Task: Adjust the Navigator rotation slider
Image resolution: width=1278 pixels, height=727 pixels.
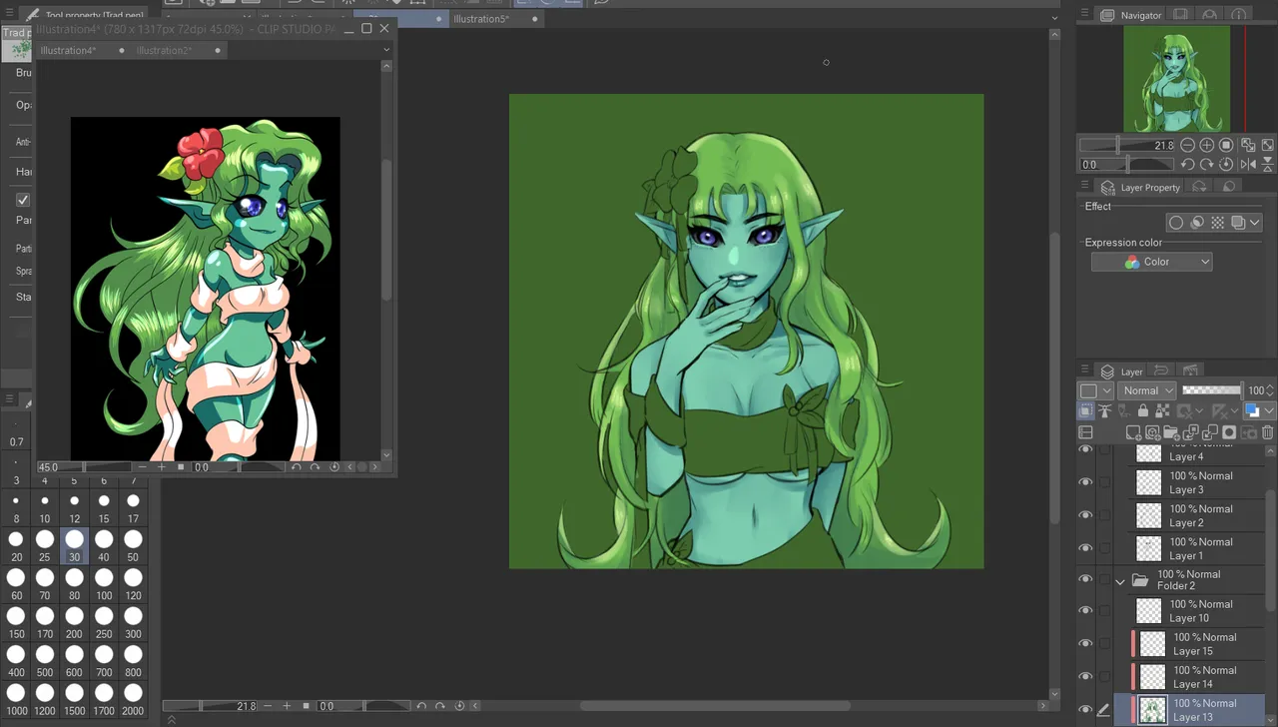Action: 1127,164
